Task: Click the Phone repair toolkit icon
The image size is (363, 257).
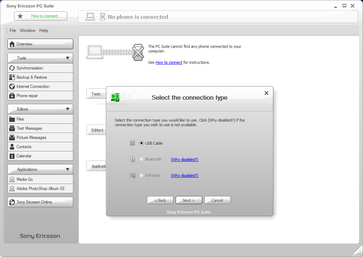Action: (12, 96)
